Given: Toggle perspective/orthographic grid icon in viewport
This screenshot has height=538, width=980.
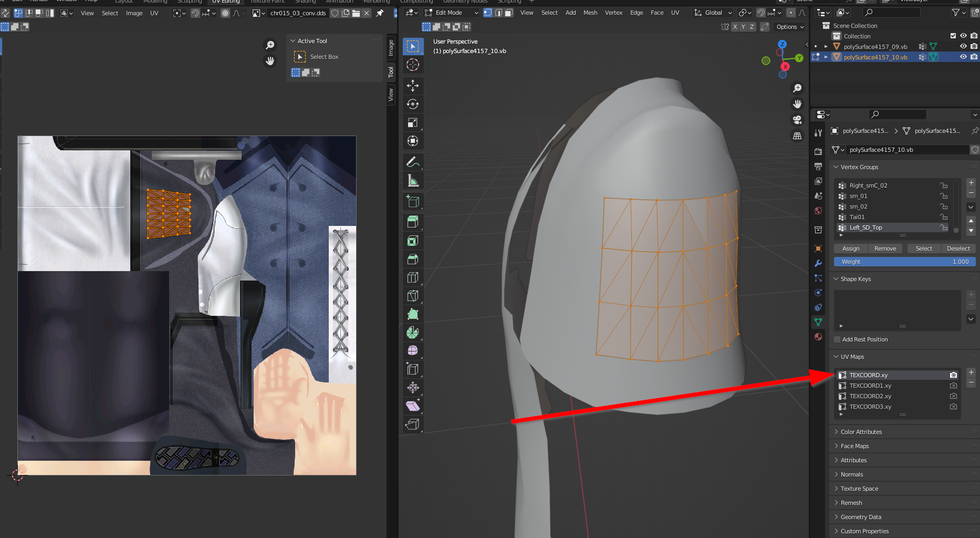Looking at the screenshot, I should [x=797, y=136].
